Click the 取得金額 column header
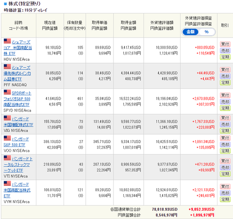The image size is (233, 219). (x=129, y=25)
